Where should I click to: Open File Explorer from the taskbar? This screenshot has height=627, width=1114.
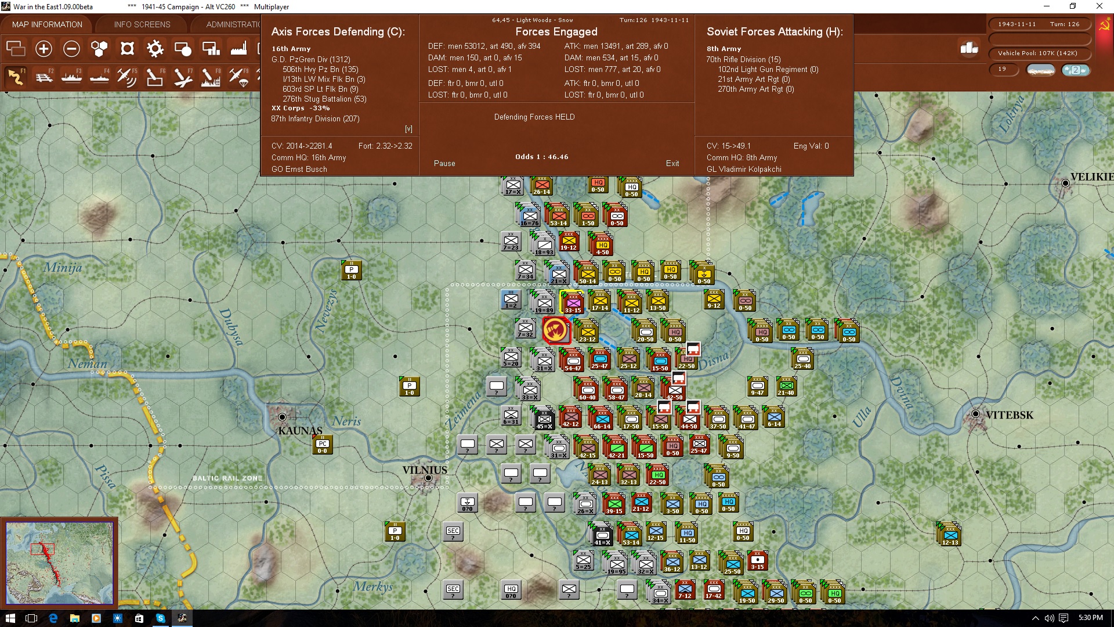[74, 618]
